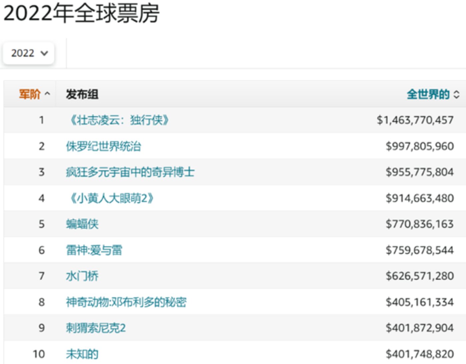Open the 雷神:爱与雷 link
This screenshot has width=466, height=364.
click(94, 250)
